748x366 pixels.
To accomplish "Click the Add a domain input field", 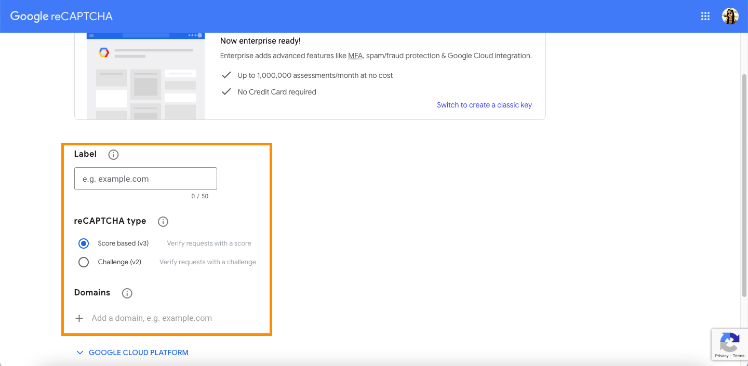I will (x=152, y=318).
